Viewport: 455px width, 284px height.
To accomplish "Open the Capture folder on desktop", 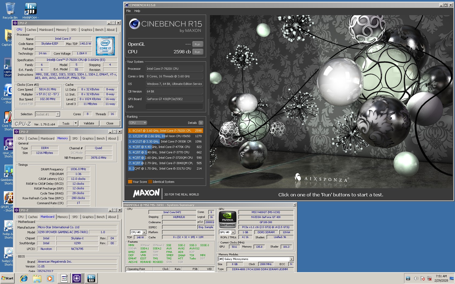I will point(8,38).
